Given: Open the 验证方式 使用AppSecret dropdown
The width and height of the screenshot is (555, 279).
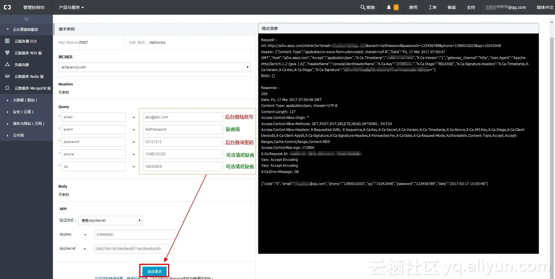Looking at the screenshot, I should point(110,221).
